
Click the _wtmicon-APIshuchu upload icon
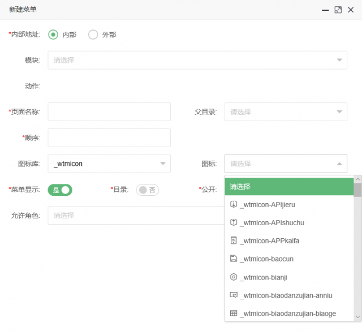(x=234, y=222)
